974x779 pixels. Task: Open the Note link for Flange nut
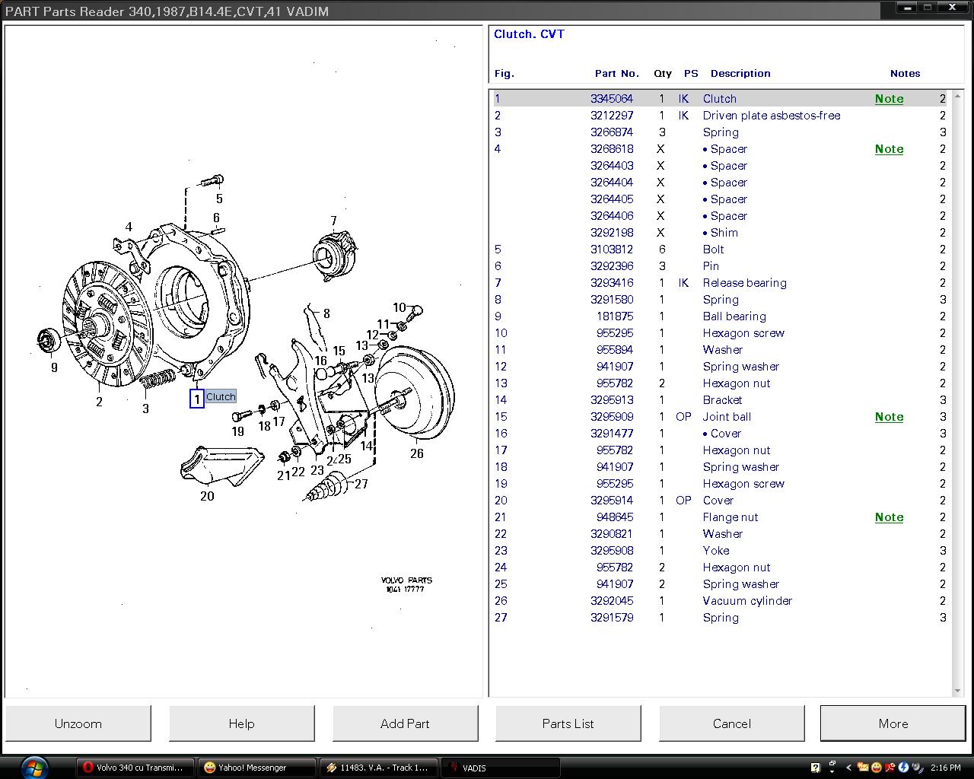point(889,517)
